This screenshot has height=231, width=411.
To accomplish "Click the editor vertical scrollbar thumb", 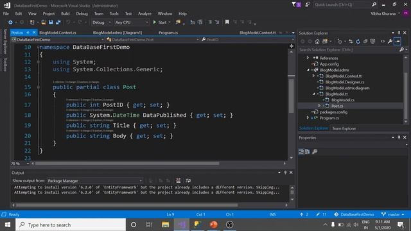I will (291, 96).
